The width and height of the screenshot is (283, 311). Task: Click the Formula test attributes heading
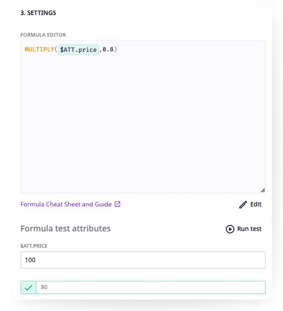coord(65,229)
